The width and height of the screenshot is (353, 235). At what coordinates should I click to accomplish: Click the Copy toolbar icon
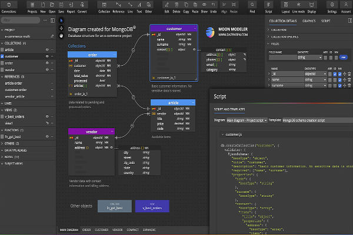186,8
